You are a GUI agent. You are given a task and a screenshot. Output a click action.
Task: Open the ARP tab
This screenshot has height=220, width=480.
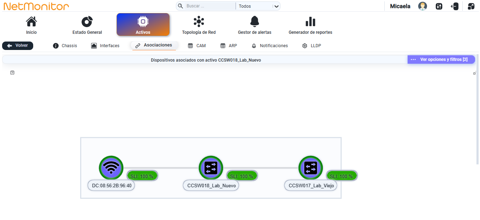click(229, 46)
